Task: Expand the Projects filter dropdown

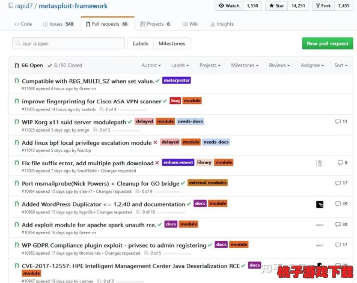Action: click(210, 65)
